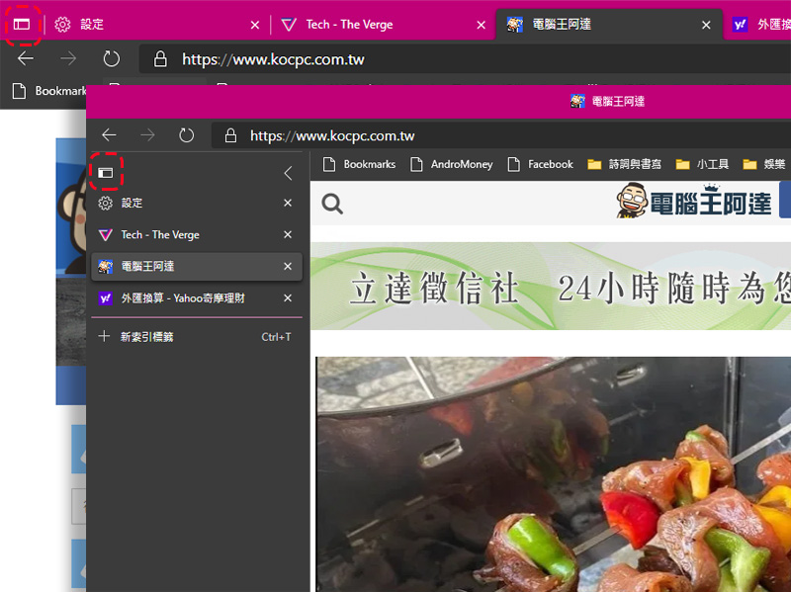Collapse vertical tabs pane with chevron
791x592 pixels.
click(288, 174)
